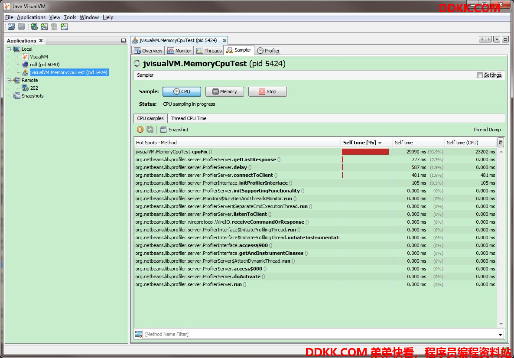Collapse the Remote tree node
Viewport: 514px width, 358px height.
pyautogui.click(x=9, y=80)
